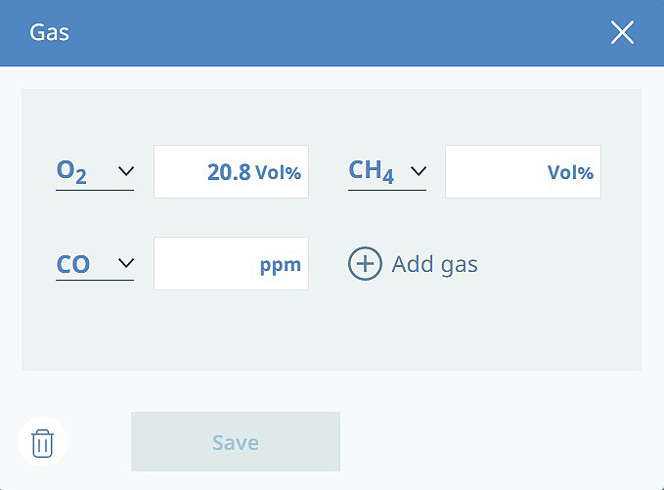
Task: Click the ppm unit in CO field
Action: click(x=281, y=266)
